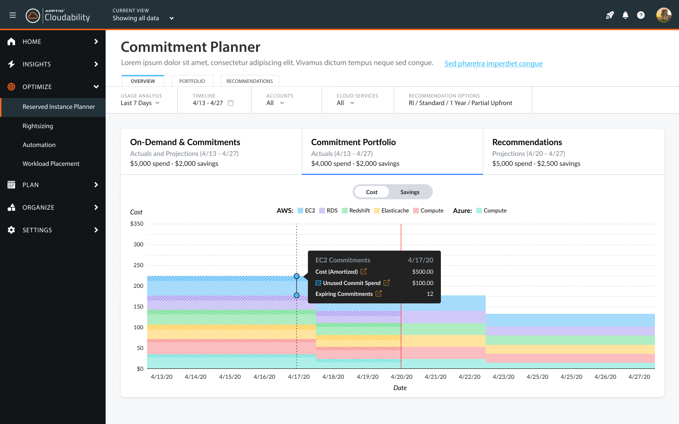
Task: Switch chart toggle to Savings
Action: (x=410, y=192)
